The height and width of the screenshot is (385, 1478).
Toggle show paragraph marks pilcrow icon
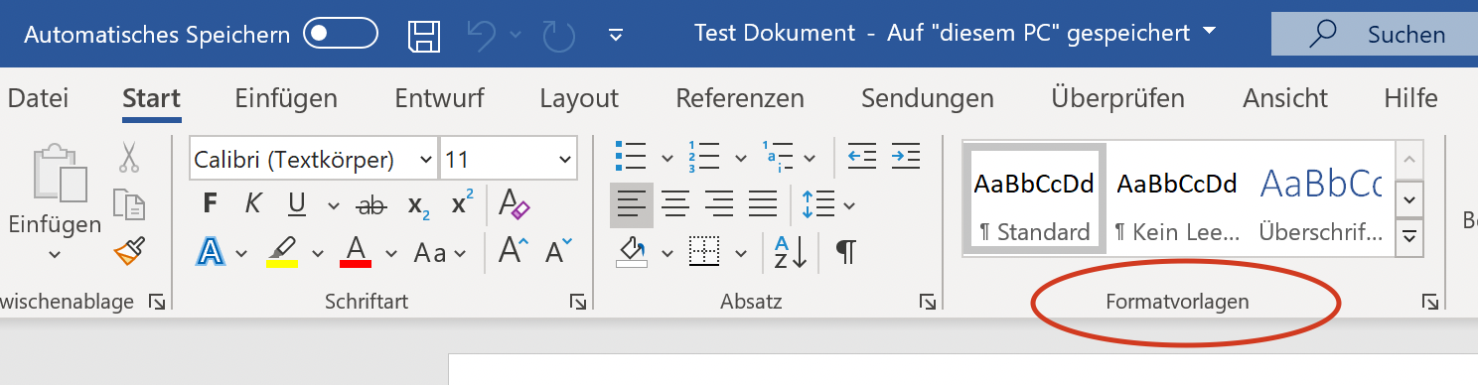845,252
